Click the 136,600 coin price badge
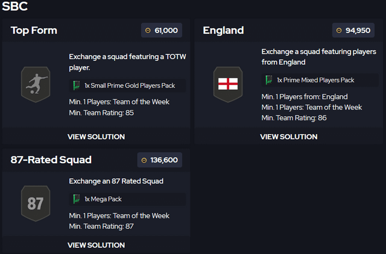 [x=159, y=160]
